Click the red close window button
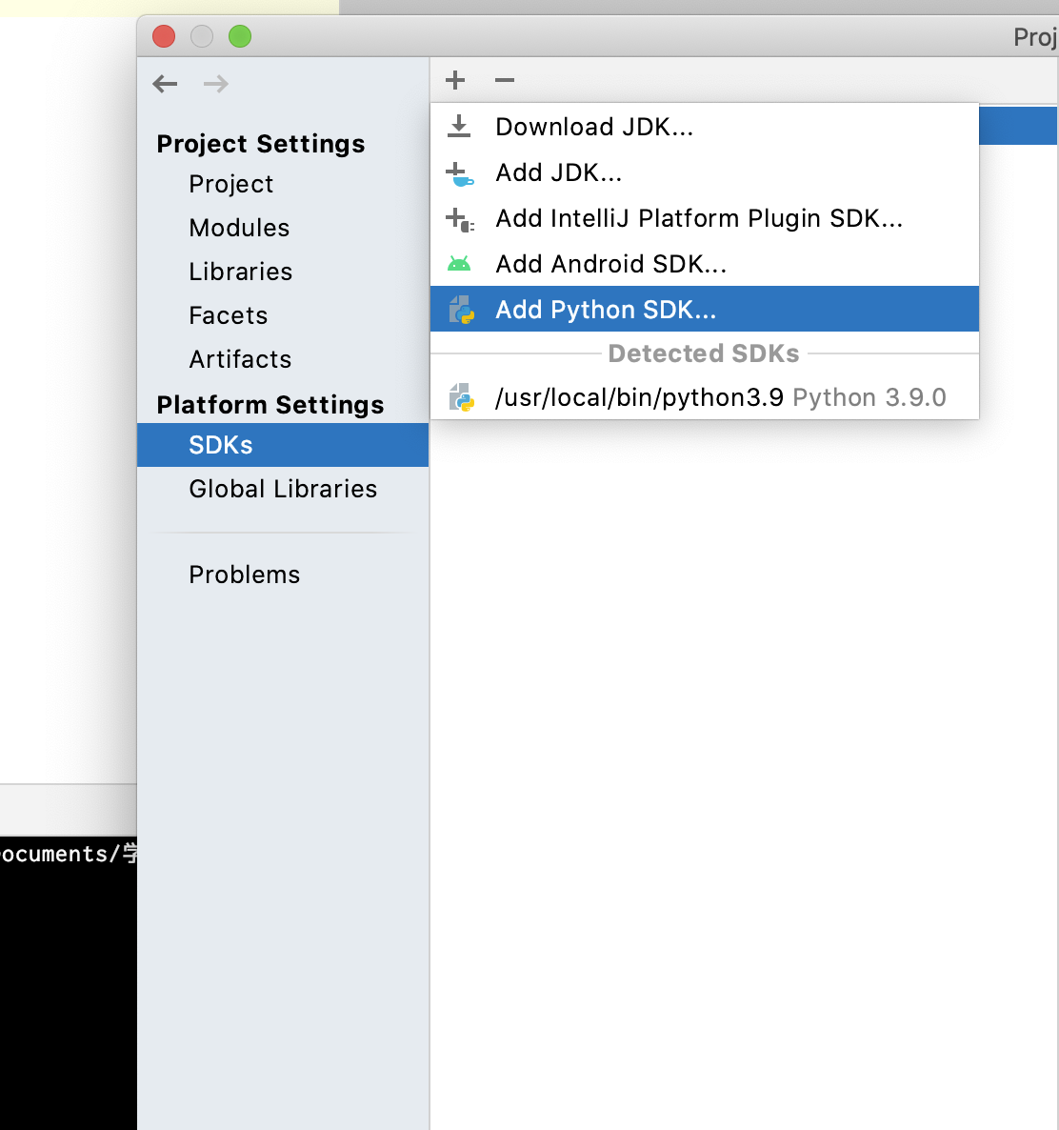1059x1130 pixels. tap(164, 36)
